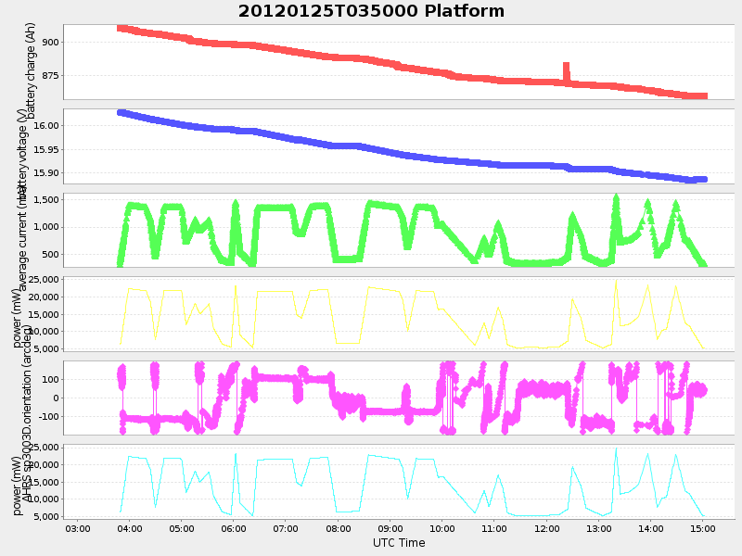Click the 15:00 tick label on the time axis
This screenshot has height=556, width=742.
click(702, 529)
